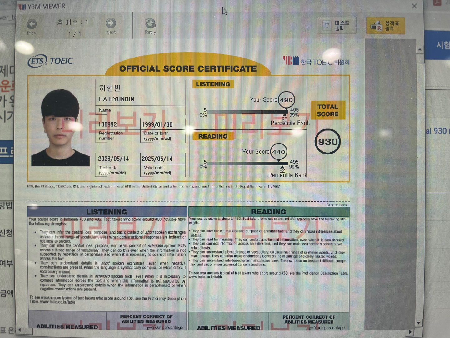Click the horizontal scrollbar right arrow
Screen dimensions: 450x338
[411, 332]
